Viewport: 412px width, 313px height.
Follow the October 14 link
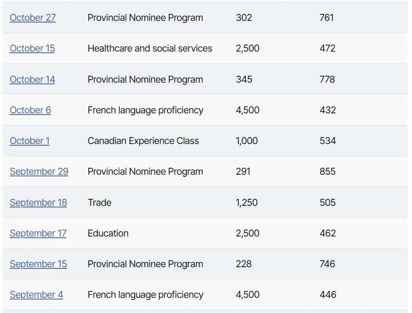32,79
